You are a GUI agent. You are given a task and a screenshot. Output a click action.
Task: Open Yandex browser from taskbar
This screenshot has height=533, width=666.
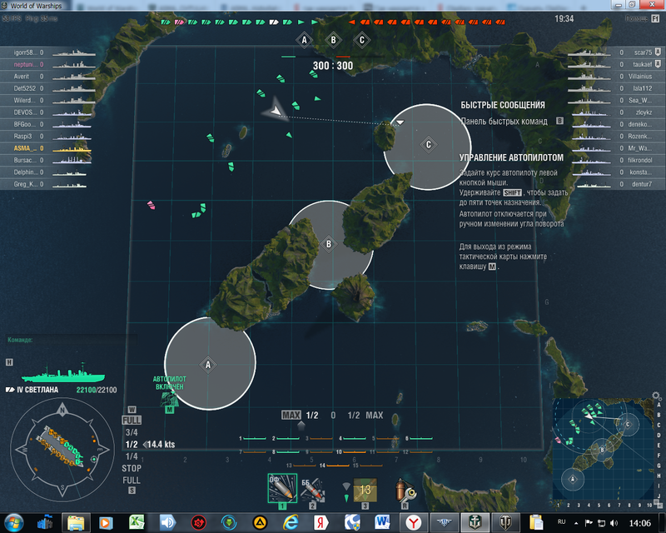(x=413, y=522)
